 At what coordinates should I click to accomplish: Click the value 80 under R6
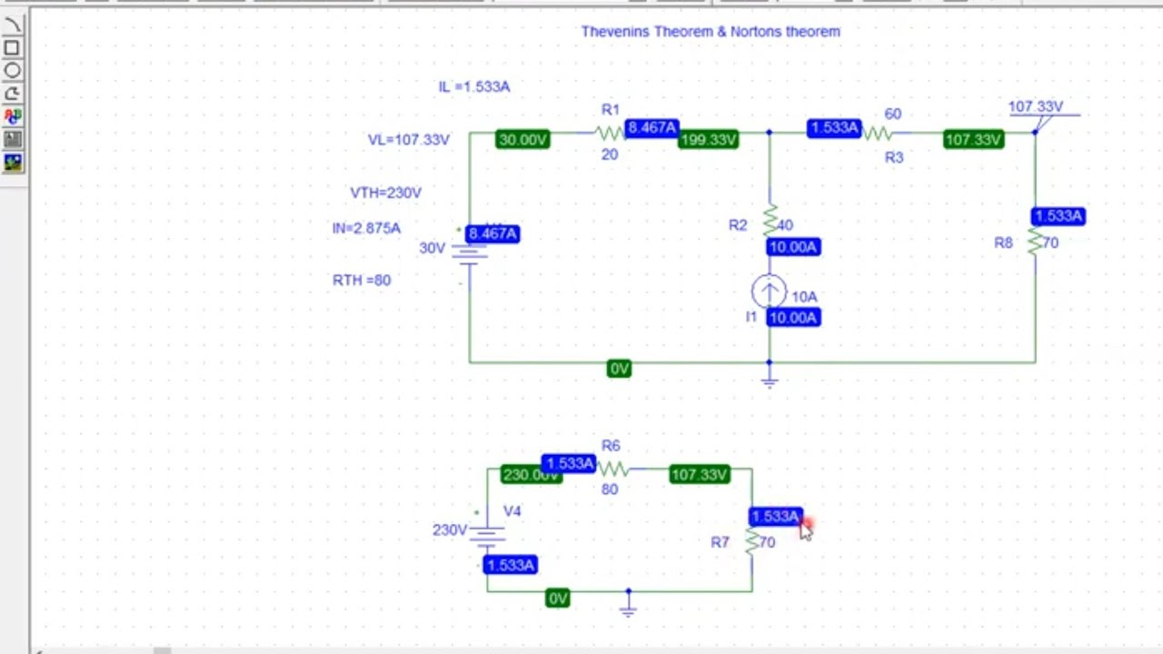pos(610,489)
